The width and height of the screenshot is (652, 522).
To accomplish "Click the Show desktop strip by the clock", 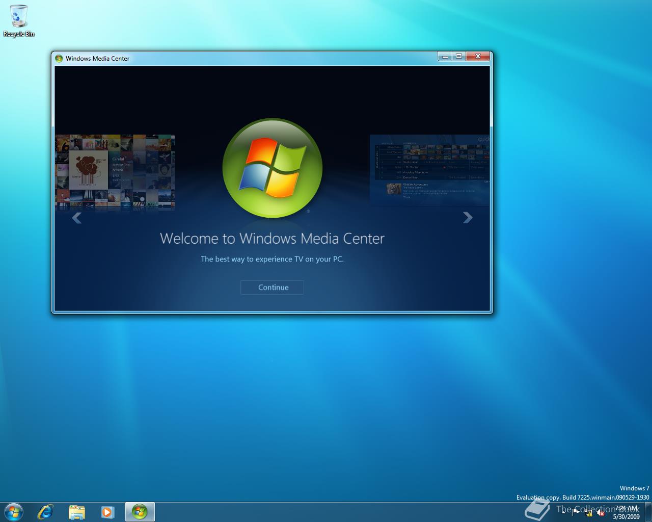I will click(x=648, y=512).
